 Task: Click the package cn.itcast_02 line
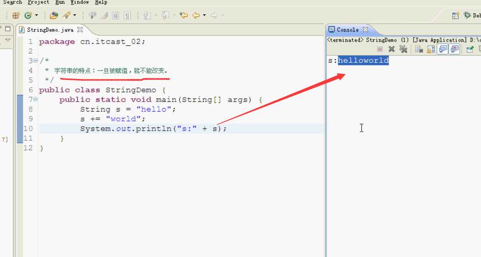tap(92, 42)
